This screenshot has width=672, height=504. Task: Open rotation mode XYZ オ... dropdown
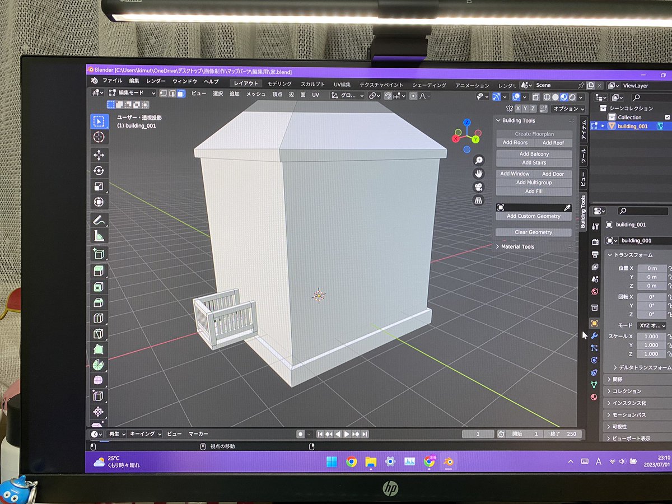[652, 325]
